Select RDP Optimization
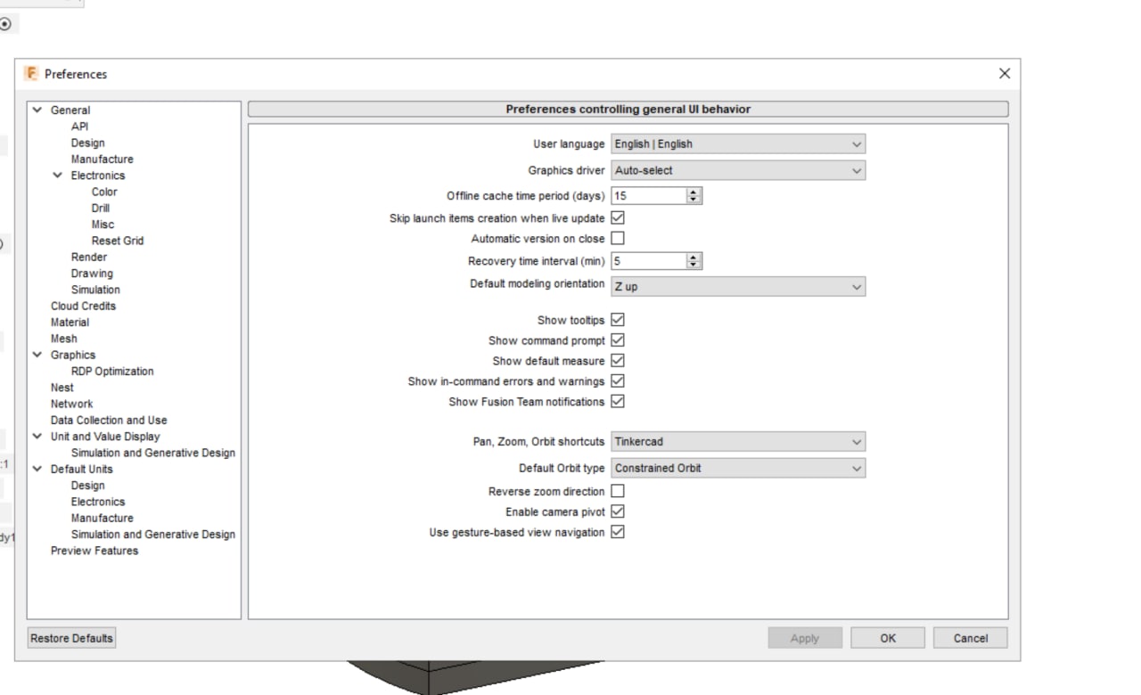Viewport: 1141px width, 695px height. (112, 372)
